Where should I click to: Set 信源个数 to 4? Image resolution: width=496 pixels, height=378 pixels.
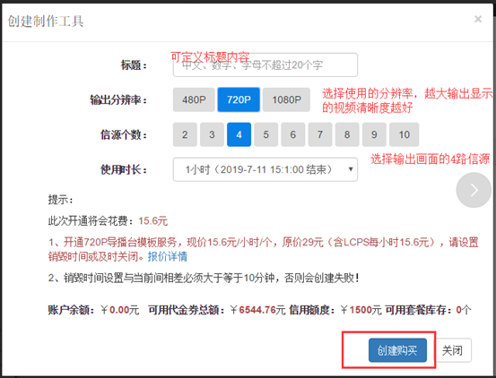(239, 135)
